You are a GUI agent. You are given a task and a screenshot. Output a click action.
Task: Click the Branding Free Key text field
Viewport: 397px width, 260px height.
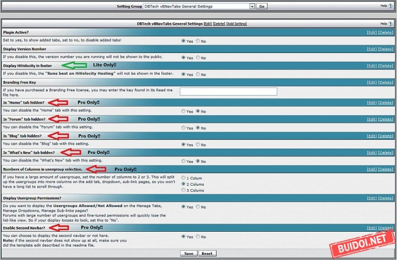click(228, 92)
